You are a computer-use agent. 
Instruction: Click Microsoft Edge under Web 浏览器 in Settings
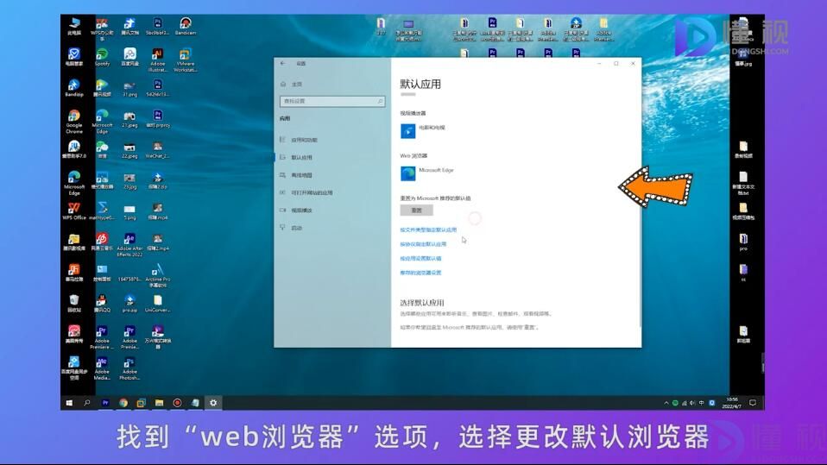coord(427,173)
